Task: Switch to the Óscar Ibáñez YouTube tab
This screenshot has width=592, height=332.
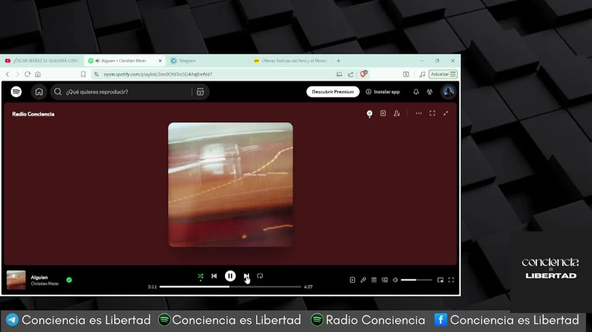Action: tap(42, 61)
